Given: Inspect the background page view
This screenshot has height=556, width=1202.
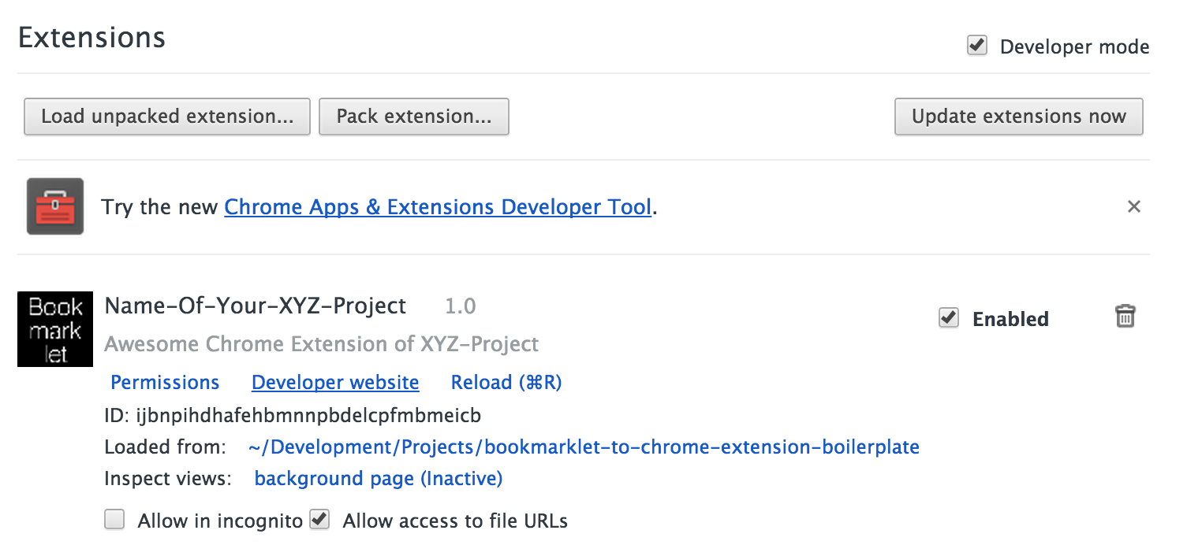Looking at the screenshot, I should point(378,479).
